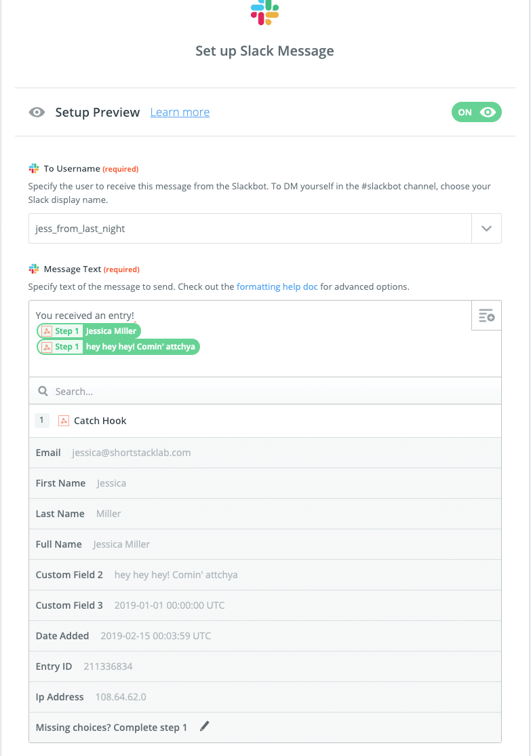Toggle the ON preview switch
Screen dimensions: 531x756
(x=476, y=112)
